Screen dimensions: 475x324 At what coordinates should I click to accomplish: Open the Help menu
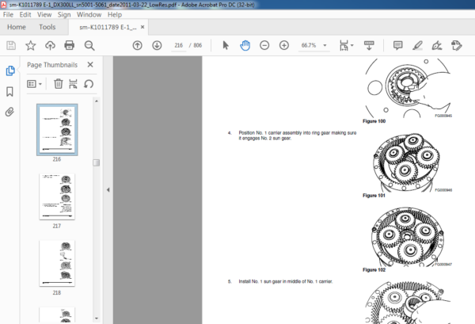(x=115, y=14)
